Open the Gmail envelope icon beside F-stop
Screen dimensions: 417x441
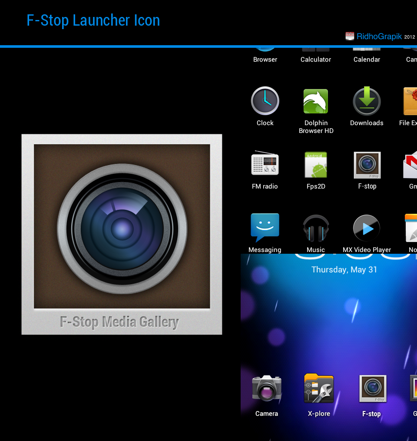pyautogui.click(x=410, y=165)
